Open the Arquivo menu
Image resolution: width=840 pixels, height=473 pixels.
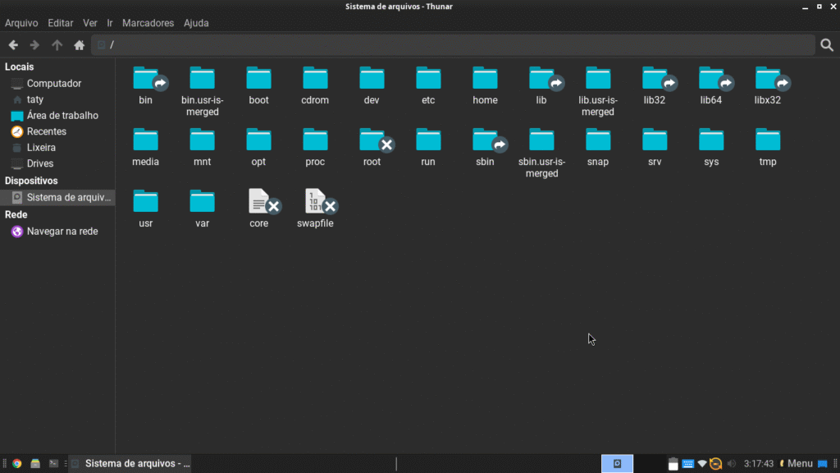point(21,23)
